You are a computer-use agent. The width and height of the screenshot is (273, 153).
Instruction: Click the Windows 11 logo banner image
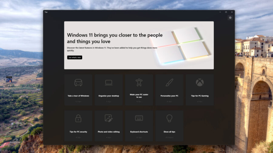181,45
